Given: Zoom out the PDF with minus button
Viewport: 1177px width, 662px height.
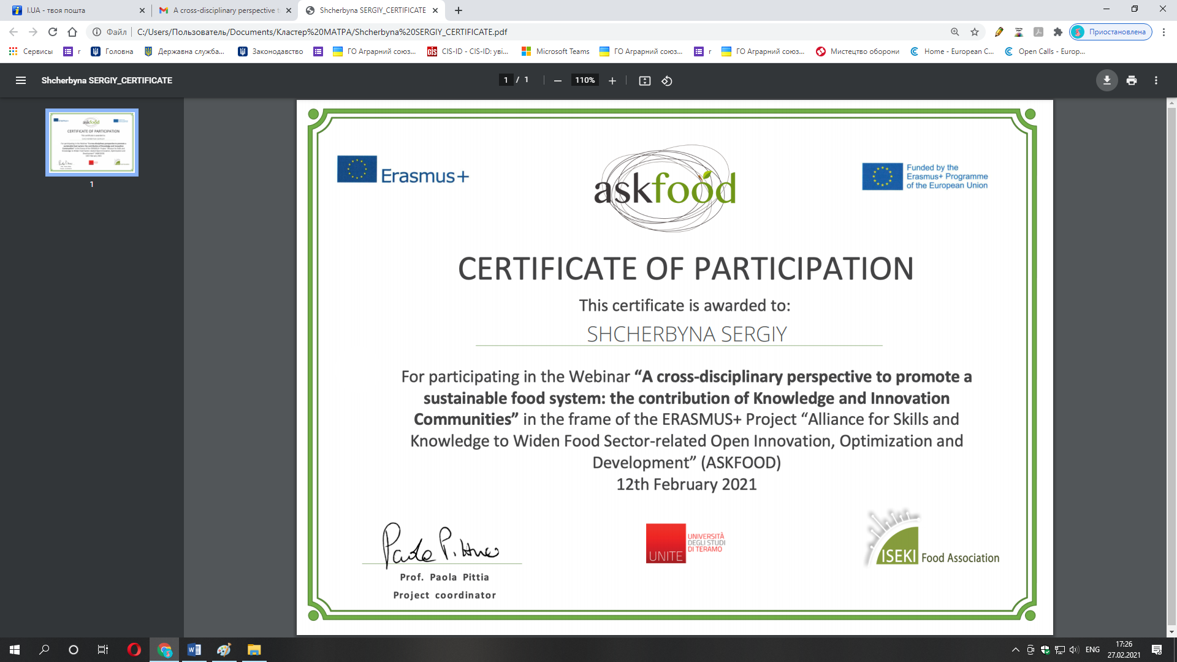Looking at the screenshot, I should (557, 81).
